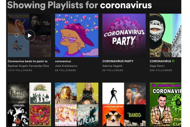The image size is (190, 127).
Task: Play the Coronavirus beats to panic to playlist
Action: pos(29,36)
